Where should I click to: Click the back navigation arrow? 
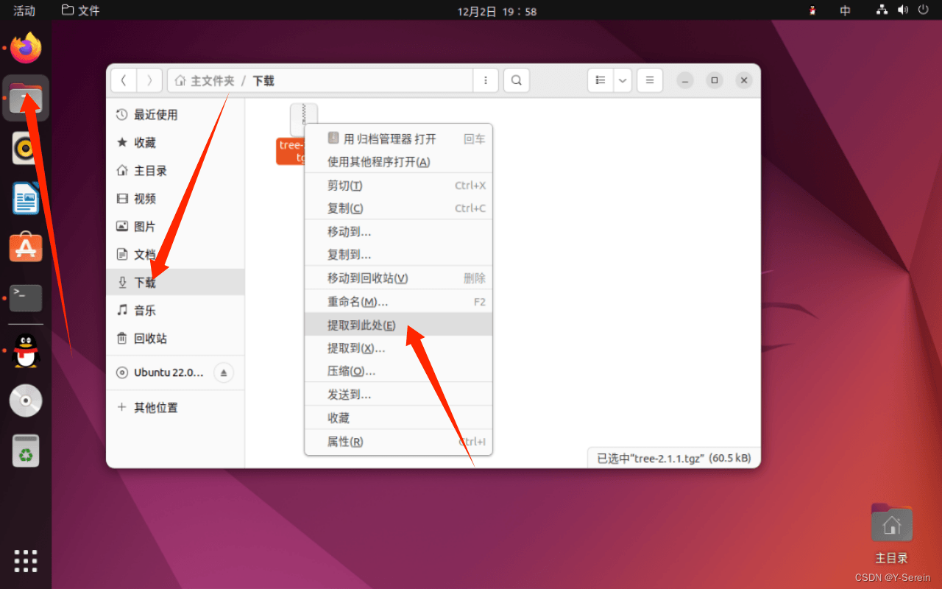pyautogui.click(x=123, y=80)
